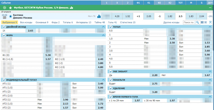
Task: Collapse the ФОРА section
Action: pyautogui.click(x=104, y=35)
